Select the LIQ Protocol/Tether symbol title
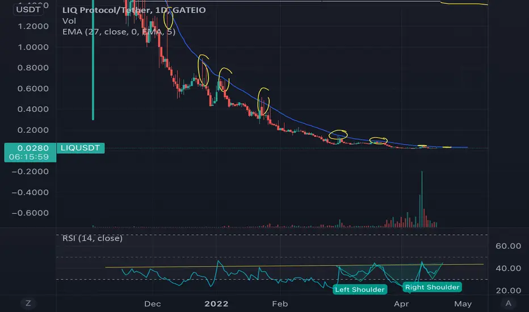 (134, 10)
